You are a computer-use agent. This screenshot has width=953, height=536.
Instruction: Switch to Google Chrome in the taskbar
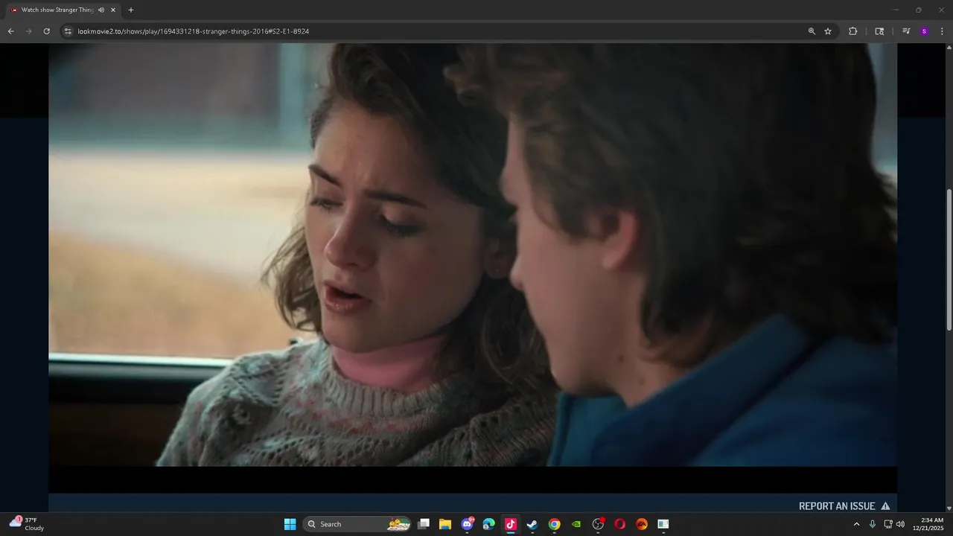(x=554, y=524)
